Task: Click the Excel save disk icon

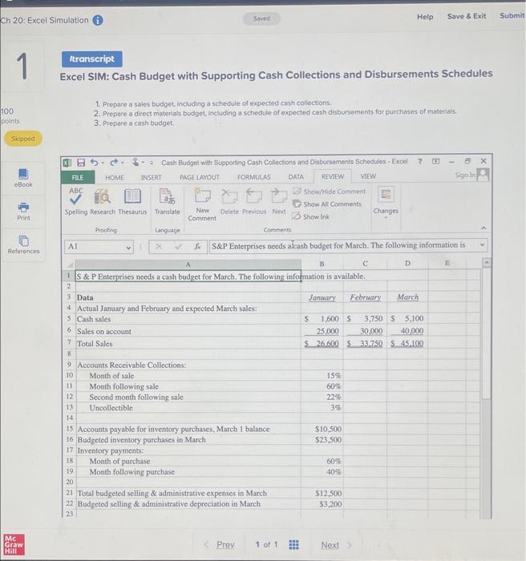Action: (81, 163)
